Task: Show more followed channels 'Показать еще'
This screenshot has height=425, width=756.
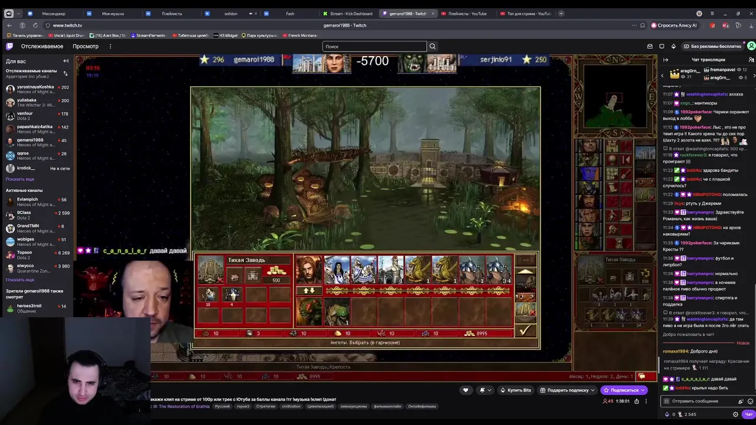Action: coord(20,179)
